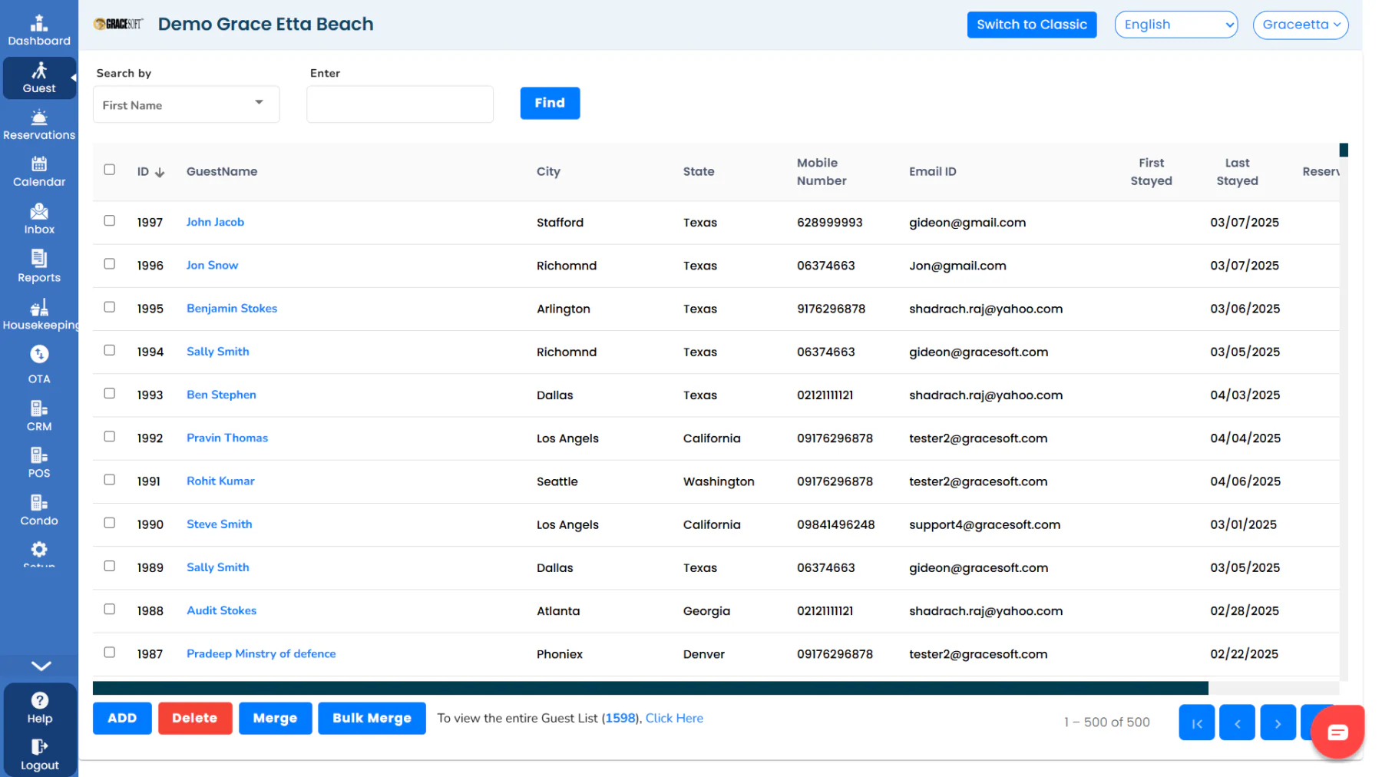Check the box for Steve Smith
Screen dimensions: 1382x777
110,523
